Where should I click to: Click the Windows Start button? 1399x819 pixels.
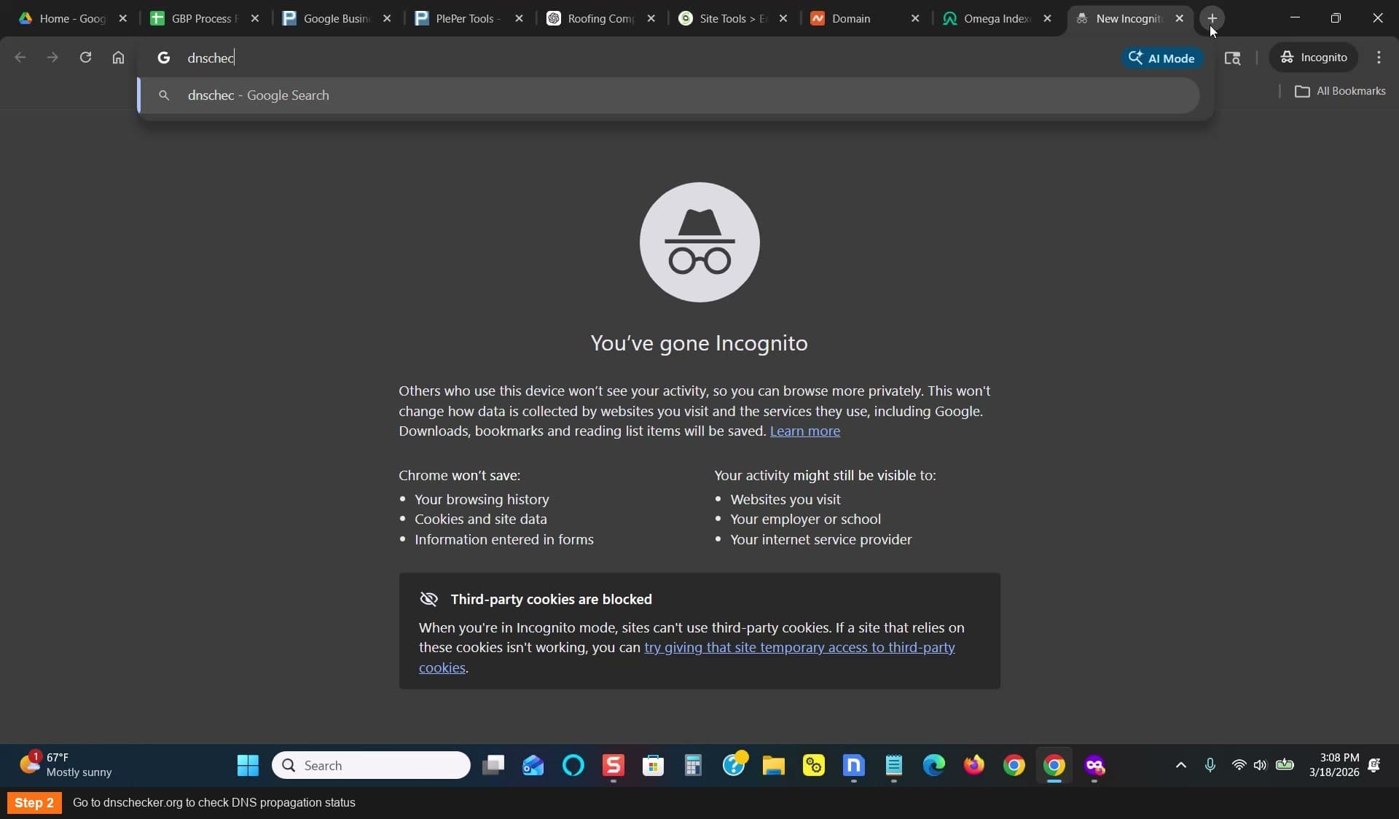[x=248, y=765]
